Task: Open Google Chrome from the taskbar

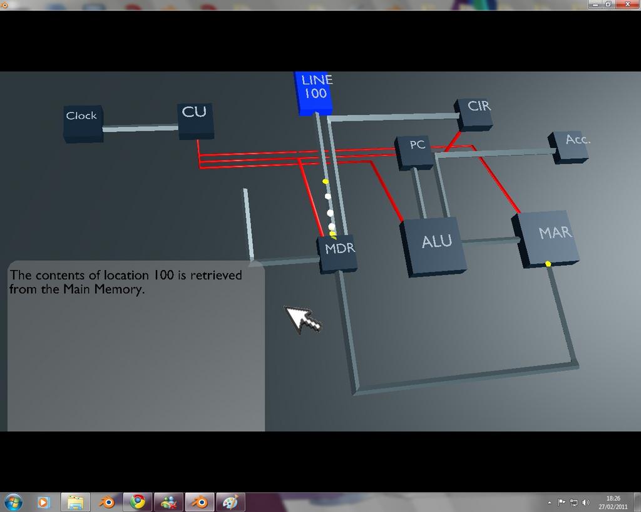Action: [x=138, y=502]
